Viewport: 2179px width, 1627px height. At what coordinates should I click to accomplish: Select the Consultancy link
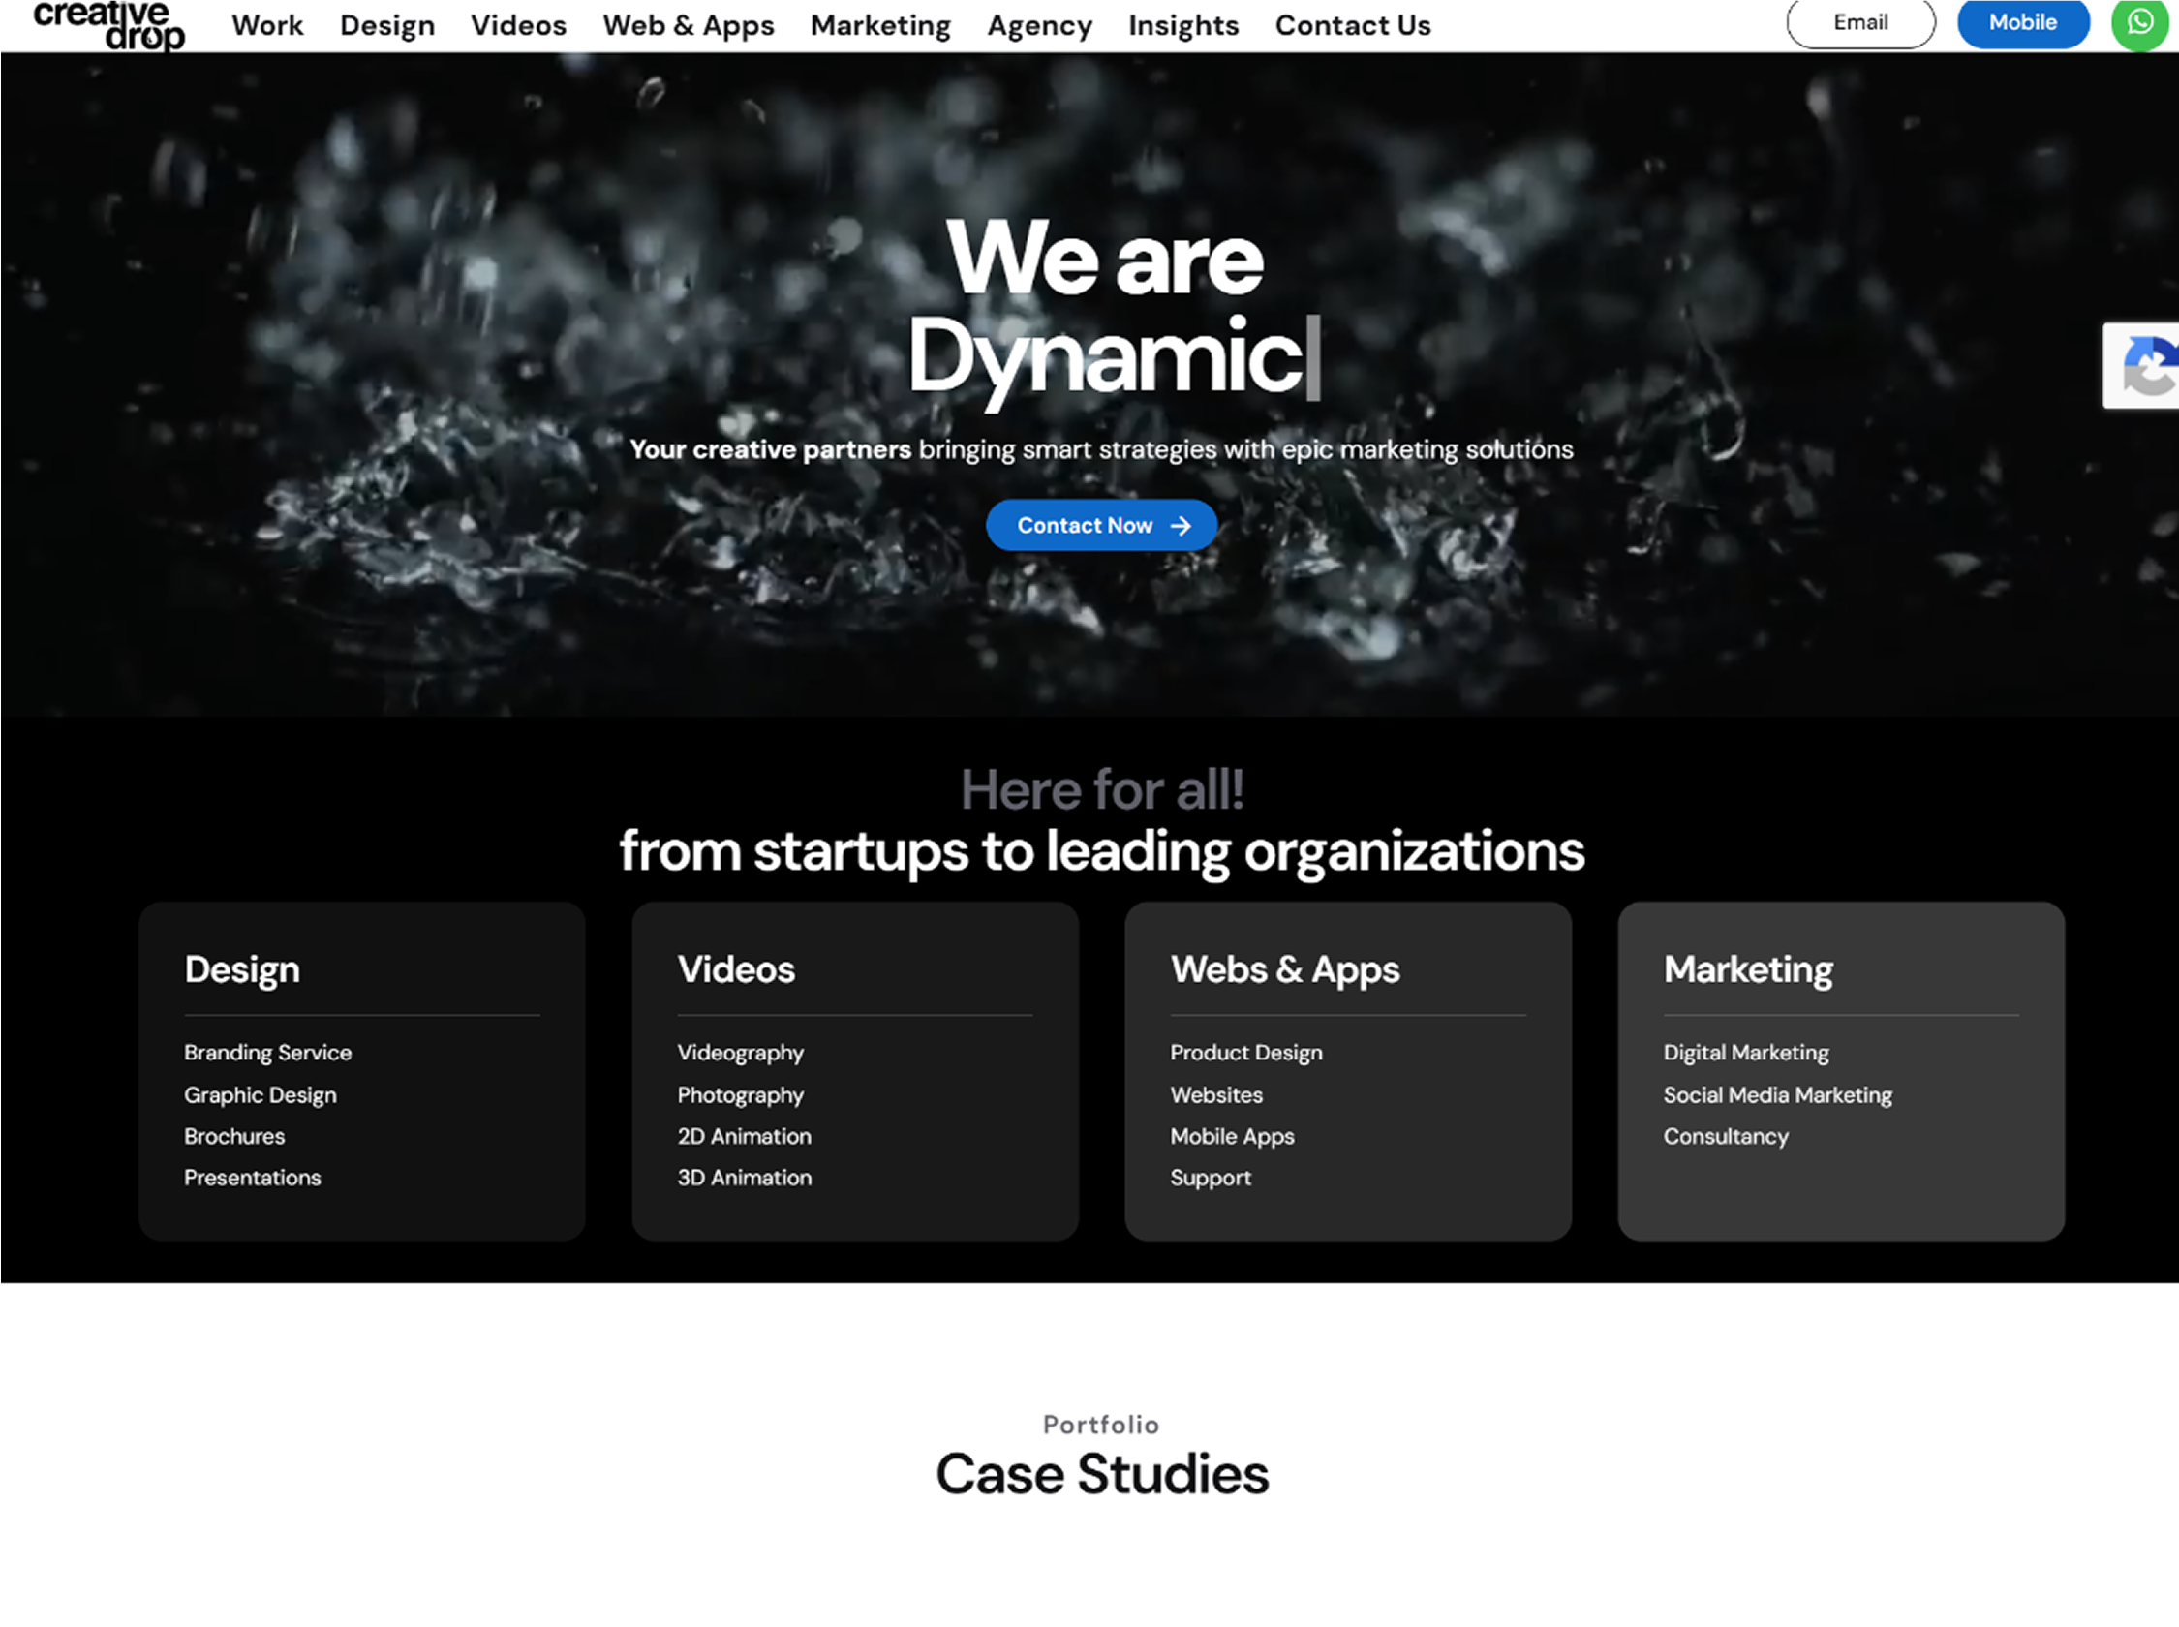tap(1726, 1136)
